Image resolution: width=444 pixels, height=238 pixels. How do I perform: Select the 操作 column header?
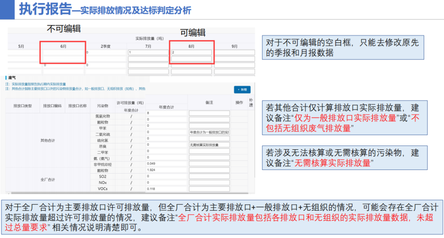(x=240, y=102)
